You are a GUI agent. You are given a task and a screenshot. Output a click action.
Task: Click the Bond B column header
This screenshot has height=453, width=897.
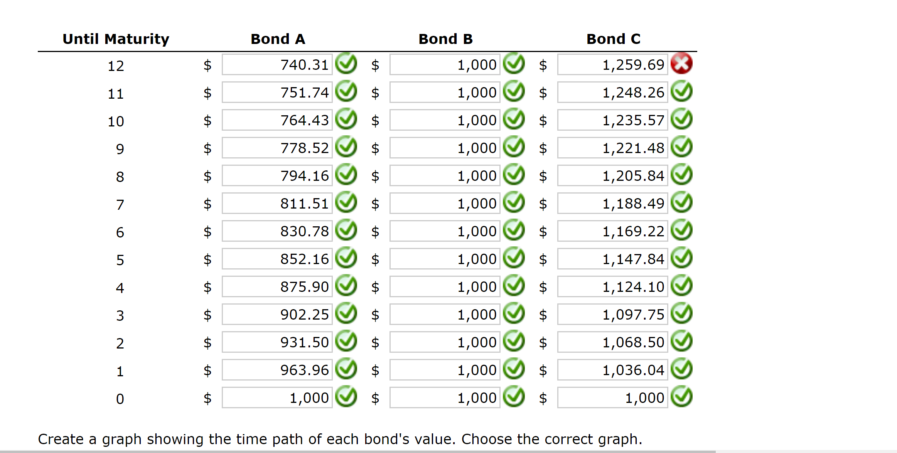point(445,38)
